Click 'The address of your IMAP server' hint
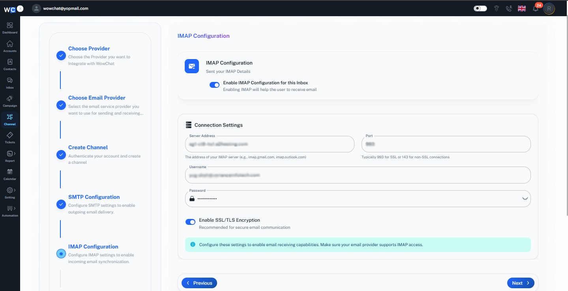Screen dimensions: 568x291 246,157
